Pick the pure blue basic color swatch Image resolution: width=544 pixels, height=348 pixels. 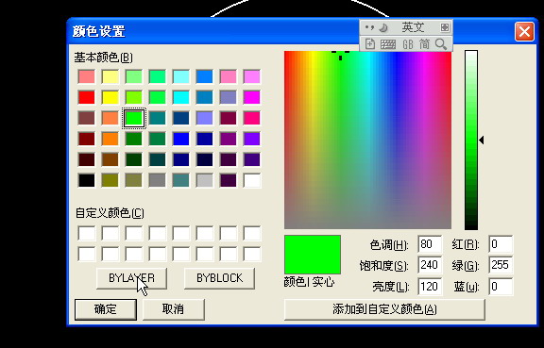click(x=181, y=139)
